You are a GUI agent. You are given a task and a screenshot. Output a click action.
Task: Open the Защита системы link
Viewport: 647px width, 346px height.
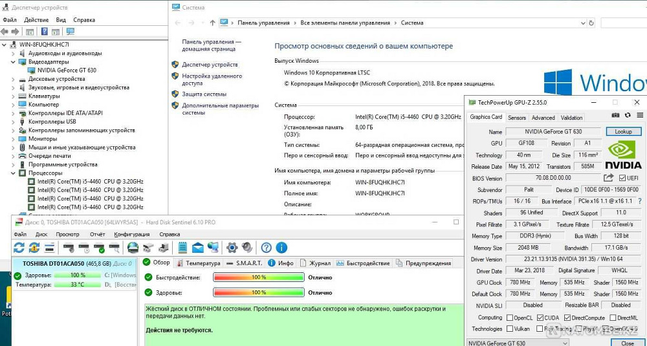tap(204, 94)
